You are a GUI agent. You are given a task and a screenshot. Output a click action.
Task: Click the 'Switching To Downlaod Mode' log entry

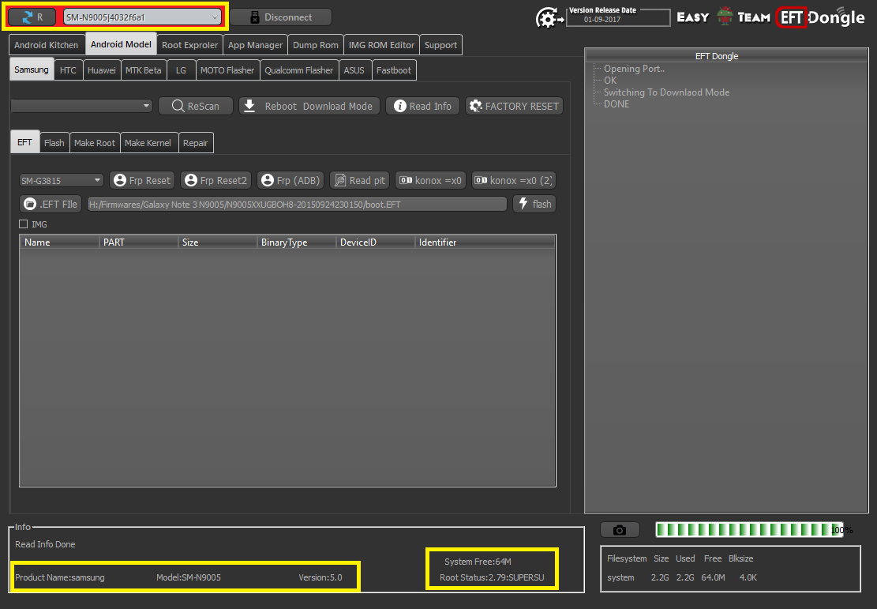point(666,92)
